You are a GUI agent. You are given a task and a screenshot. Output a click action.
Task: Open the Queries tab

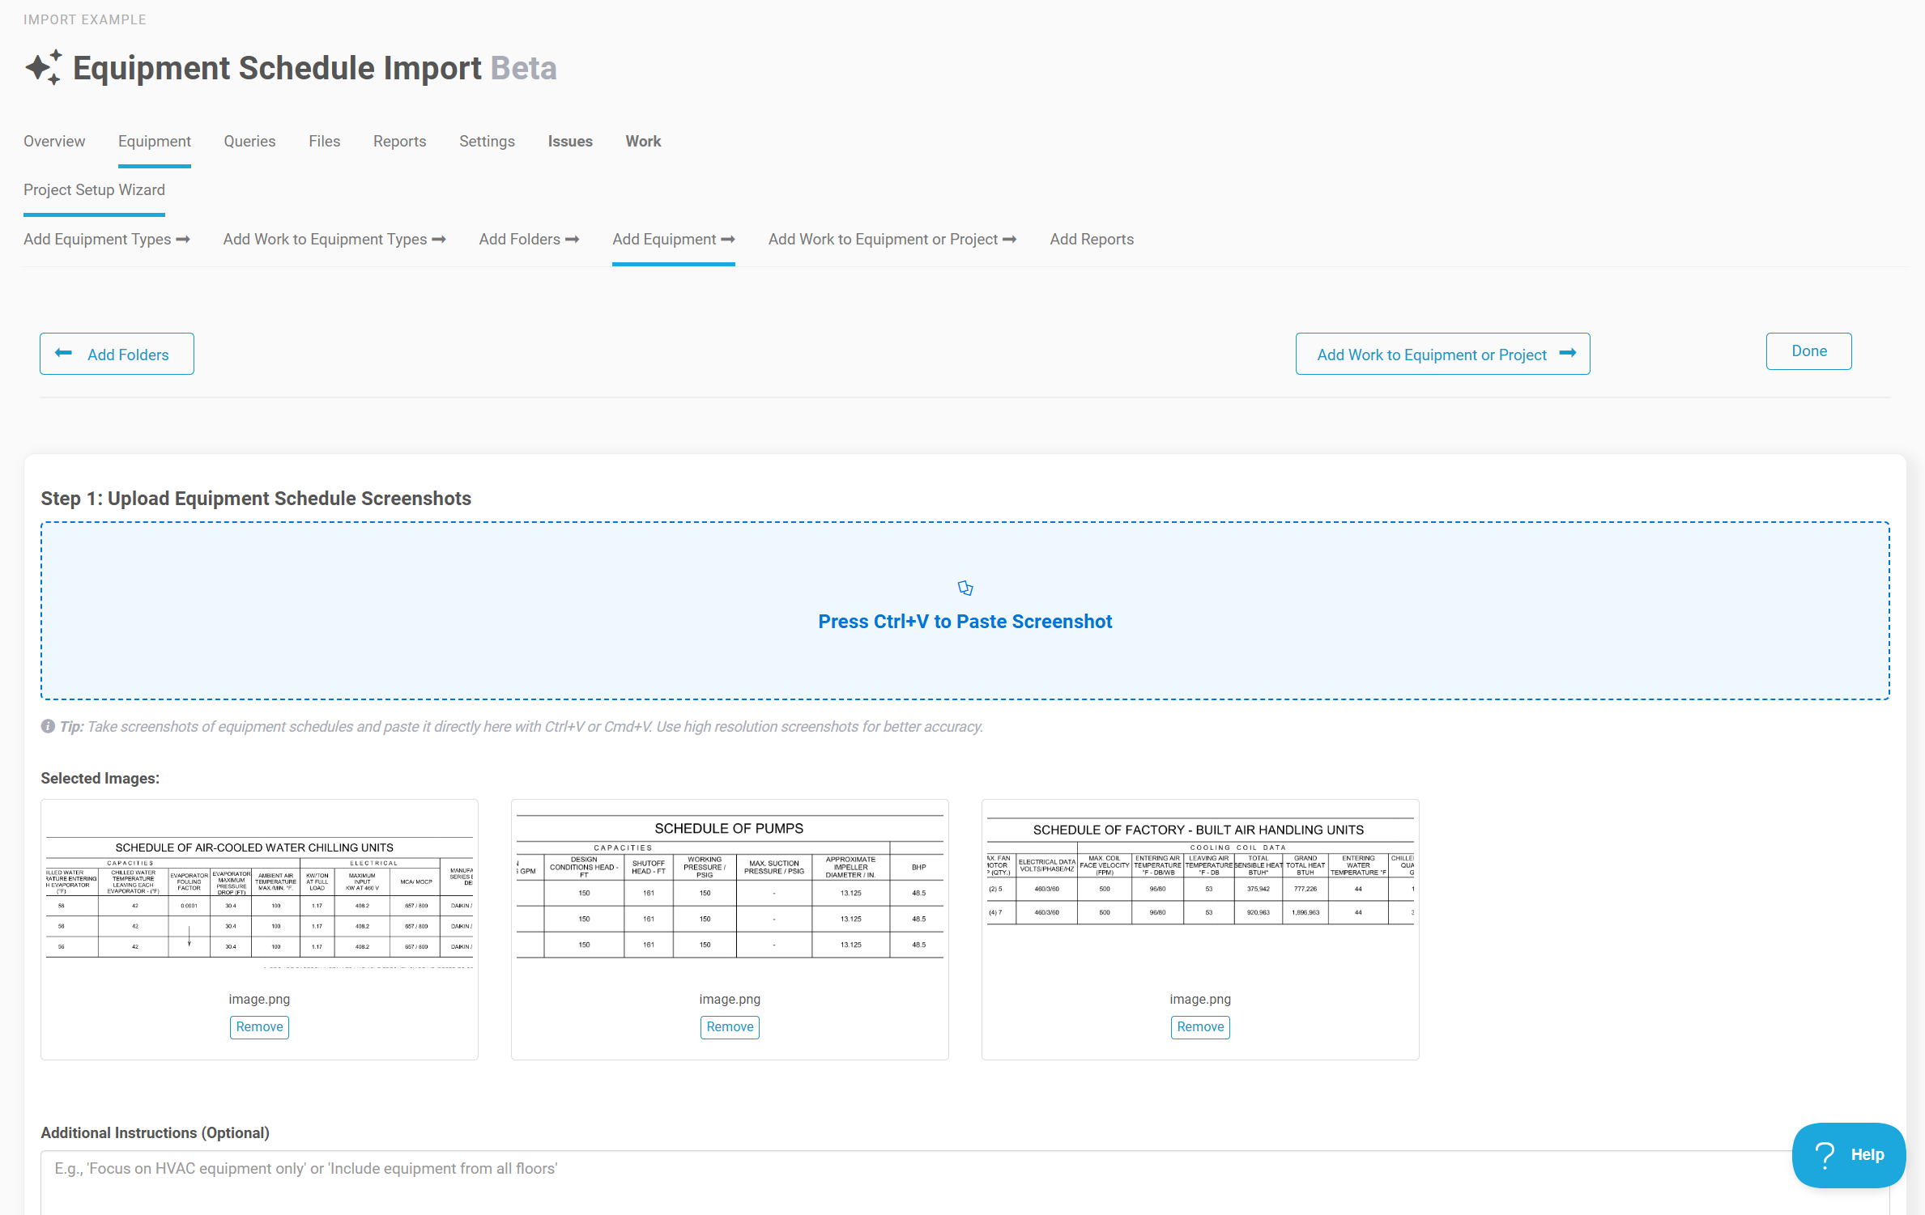click(x=249, y=141)
